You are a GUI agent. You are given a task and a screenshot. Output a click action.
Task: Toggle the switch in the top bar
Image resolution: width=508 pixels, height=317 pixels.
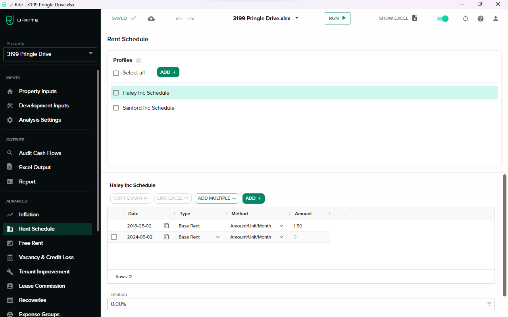[442, 18]
